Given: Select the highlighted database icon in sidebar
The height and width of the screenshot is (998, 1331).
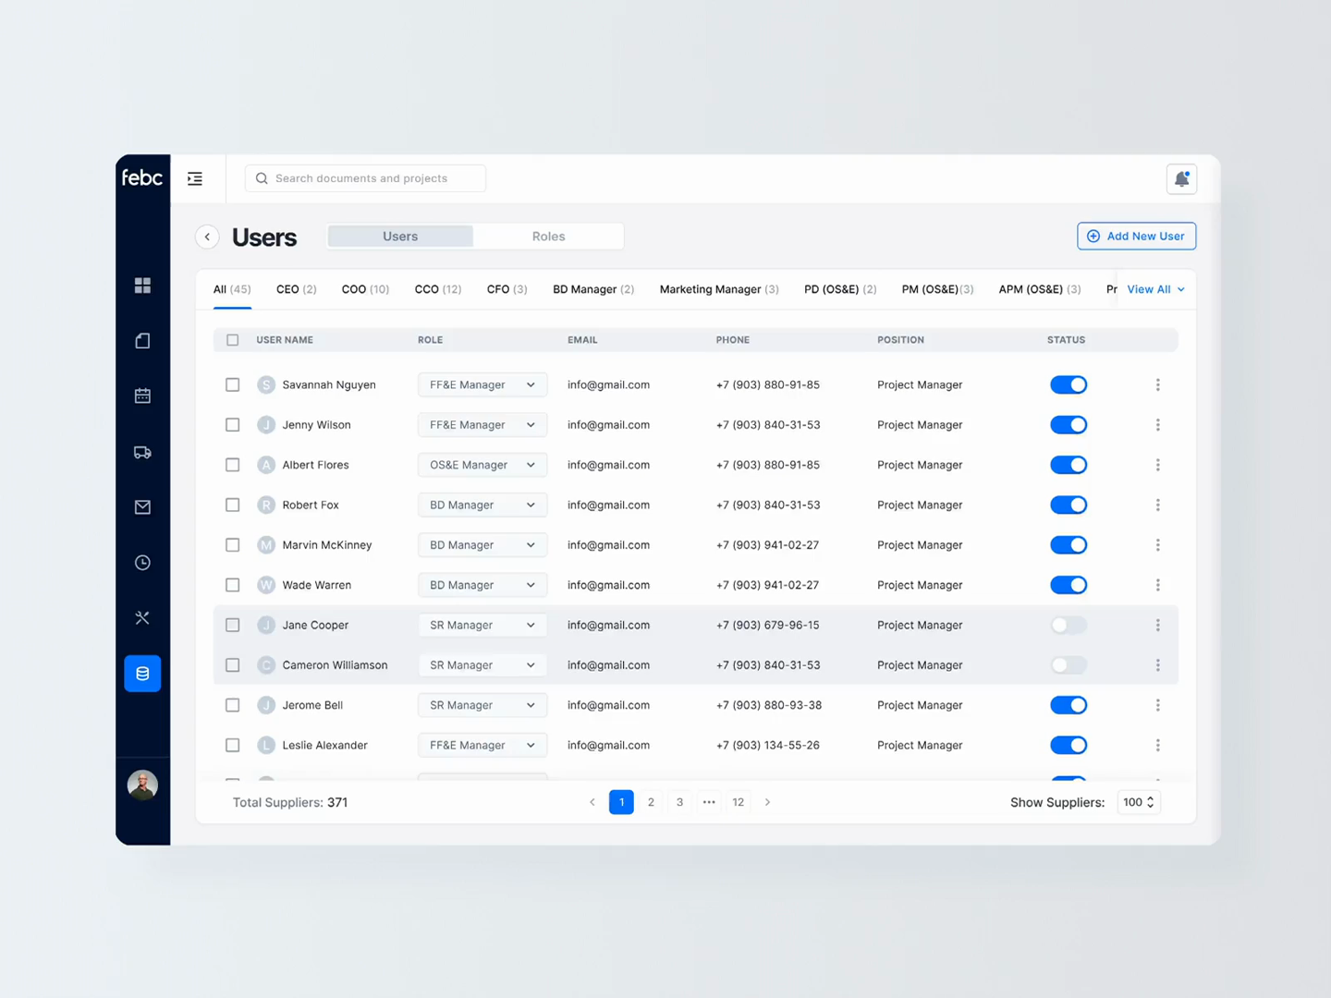Looking at the screenshot, I should [x=142, y=673].
